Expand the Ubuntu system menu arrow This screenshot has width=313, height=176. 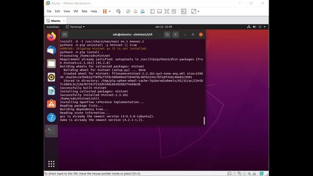click(265, 27)
